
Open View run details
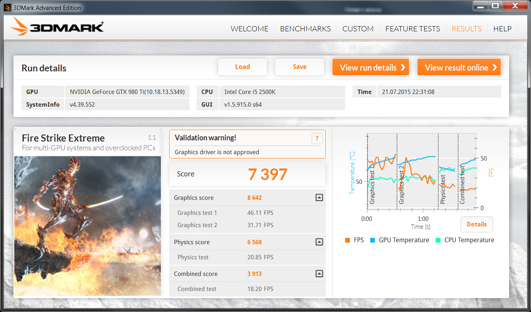(371, 67)
